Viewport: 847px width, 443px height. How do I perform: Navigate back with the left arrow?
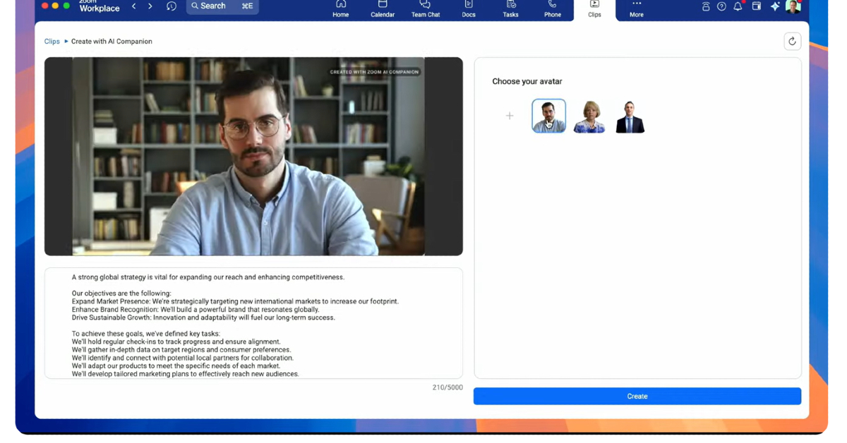(x=134, y=6)
